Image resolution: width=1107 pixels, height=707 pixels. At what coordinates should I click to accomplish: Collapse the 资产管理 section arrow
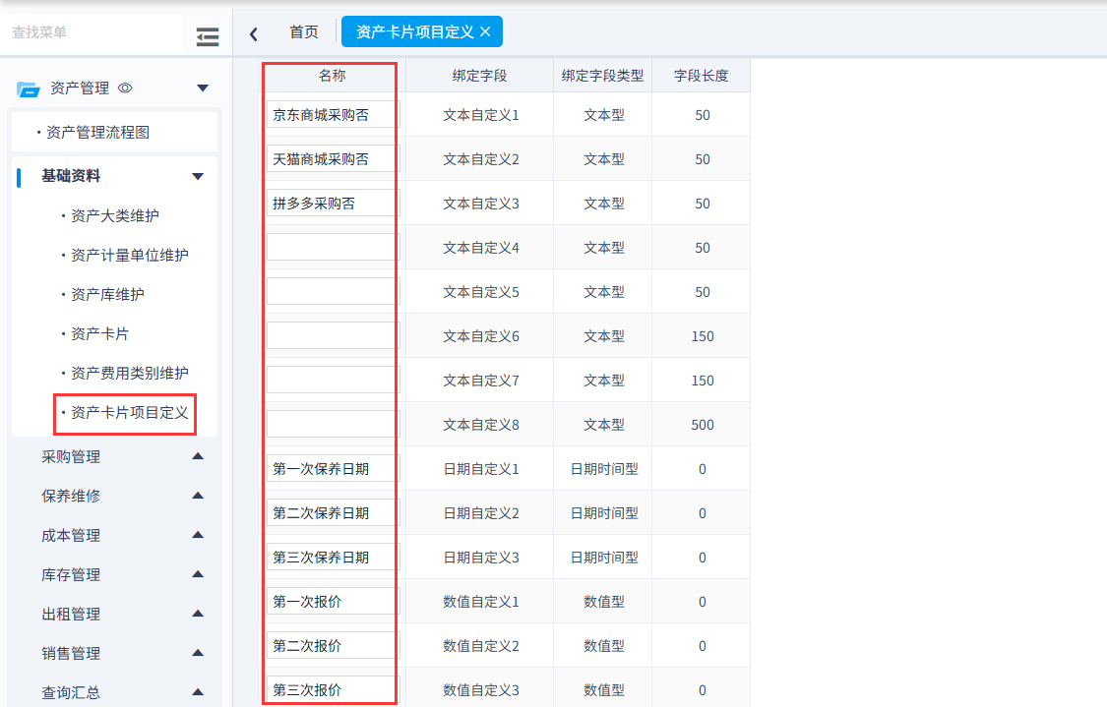pyautogui.click(x=203, y=88)
